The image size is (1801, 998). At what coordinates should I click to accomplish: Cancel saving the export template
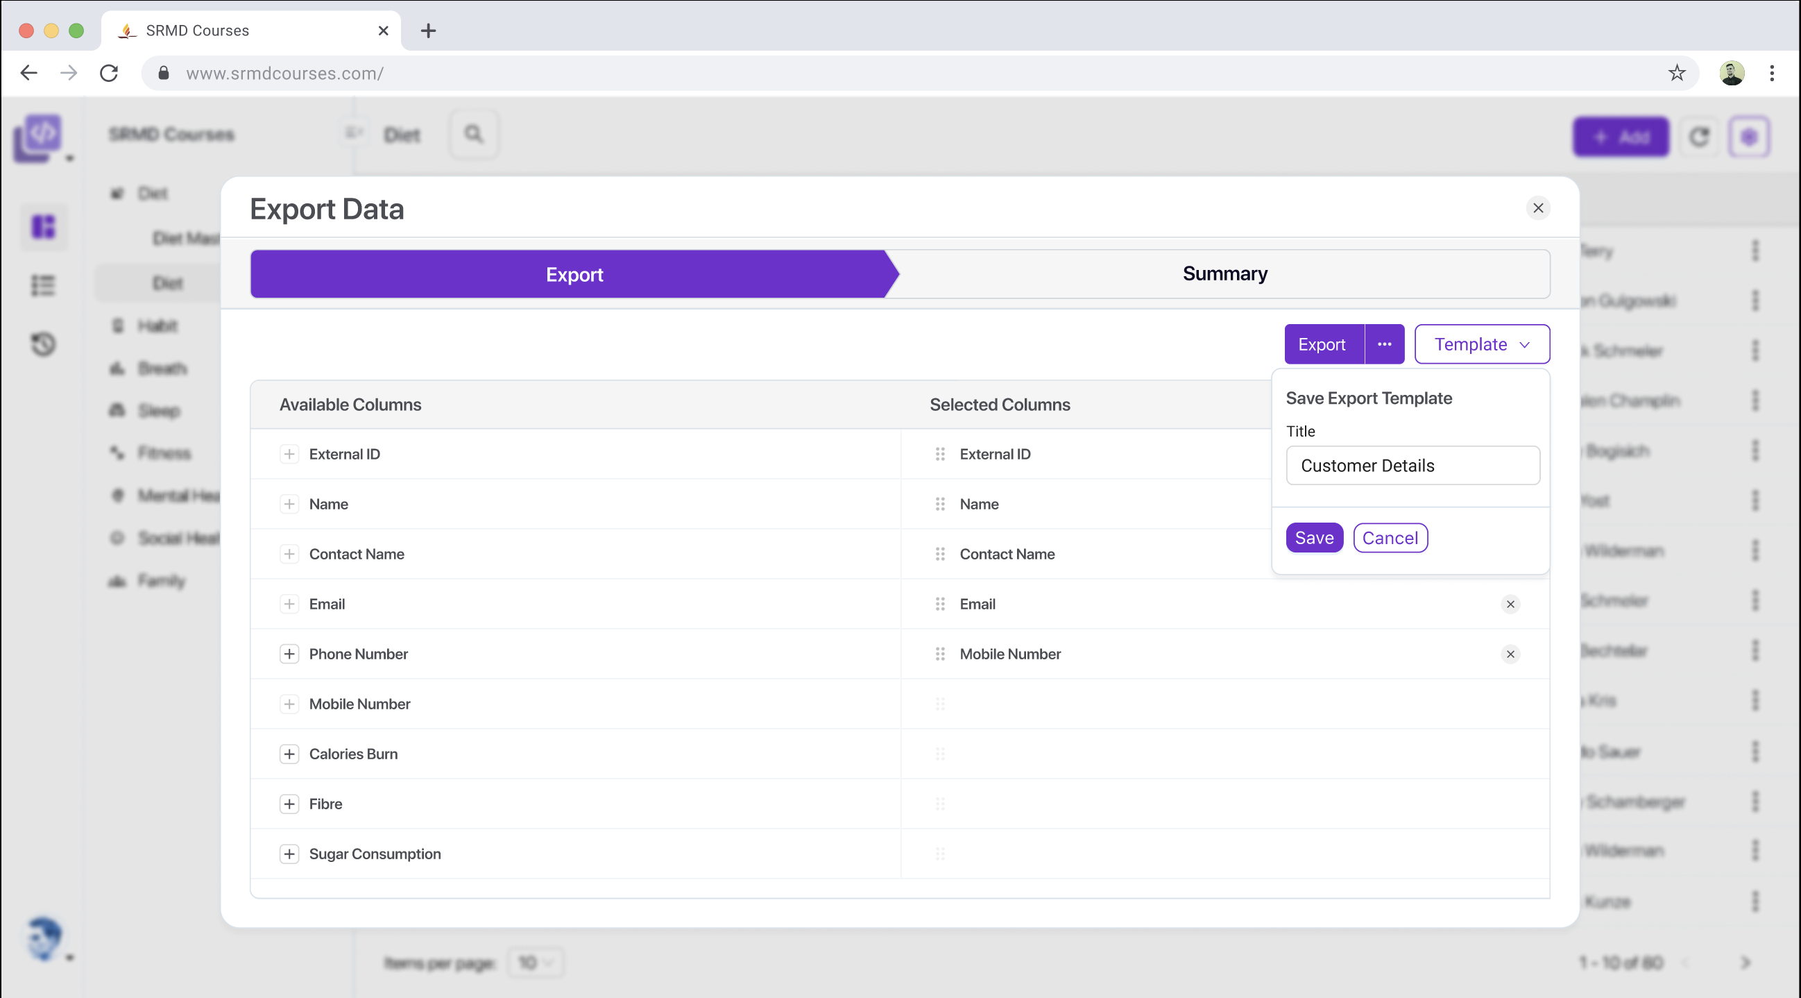pos(1389,538)
